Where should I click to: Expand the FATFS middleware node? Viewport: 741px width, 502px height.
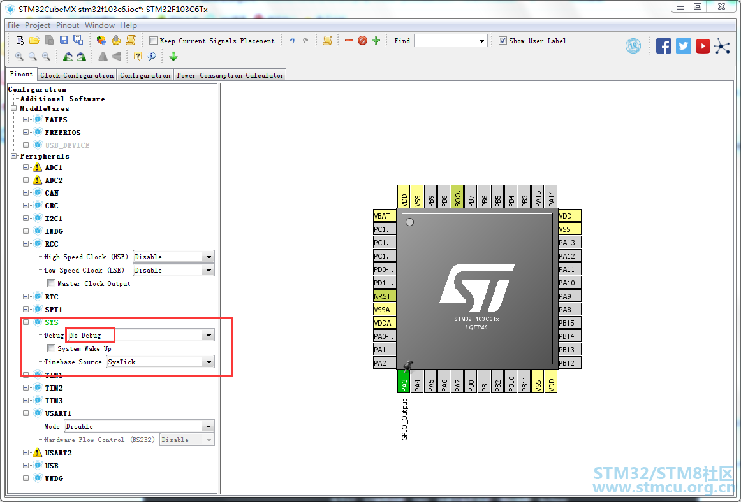26,120
